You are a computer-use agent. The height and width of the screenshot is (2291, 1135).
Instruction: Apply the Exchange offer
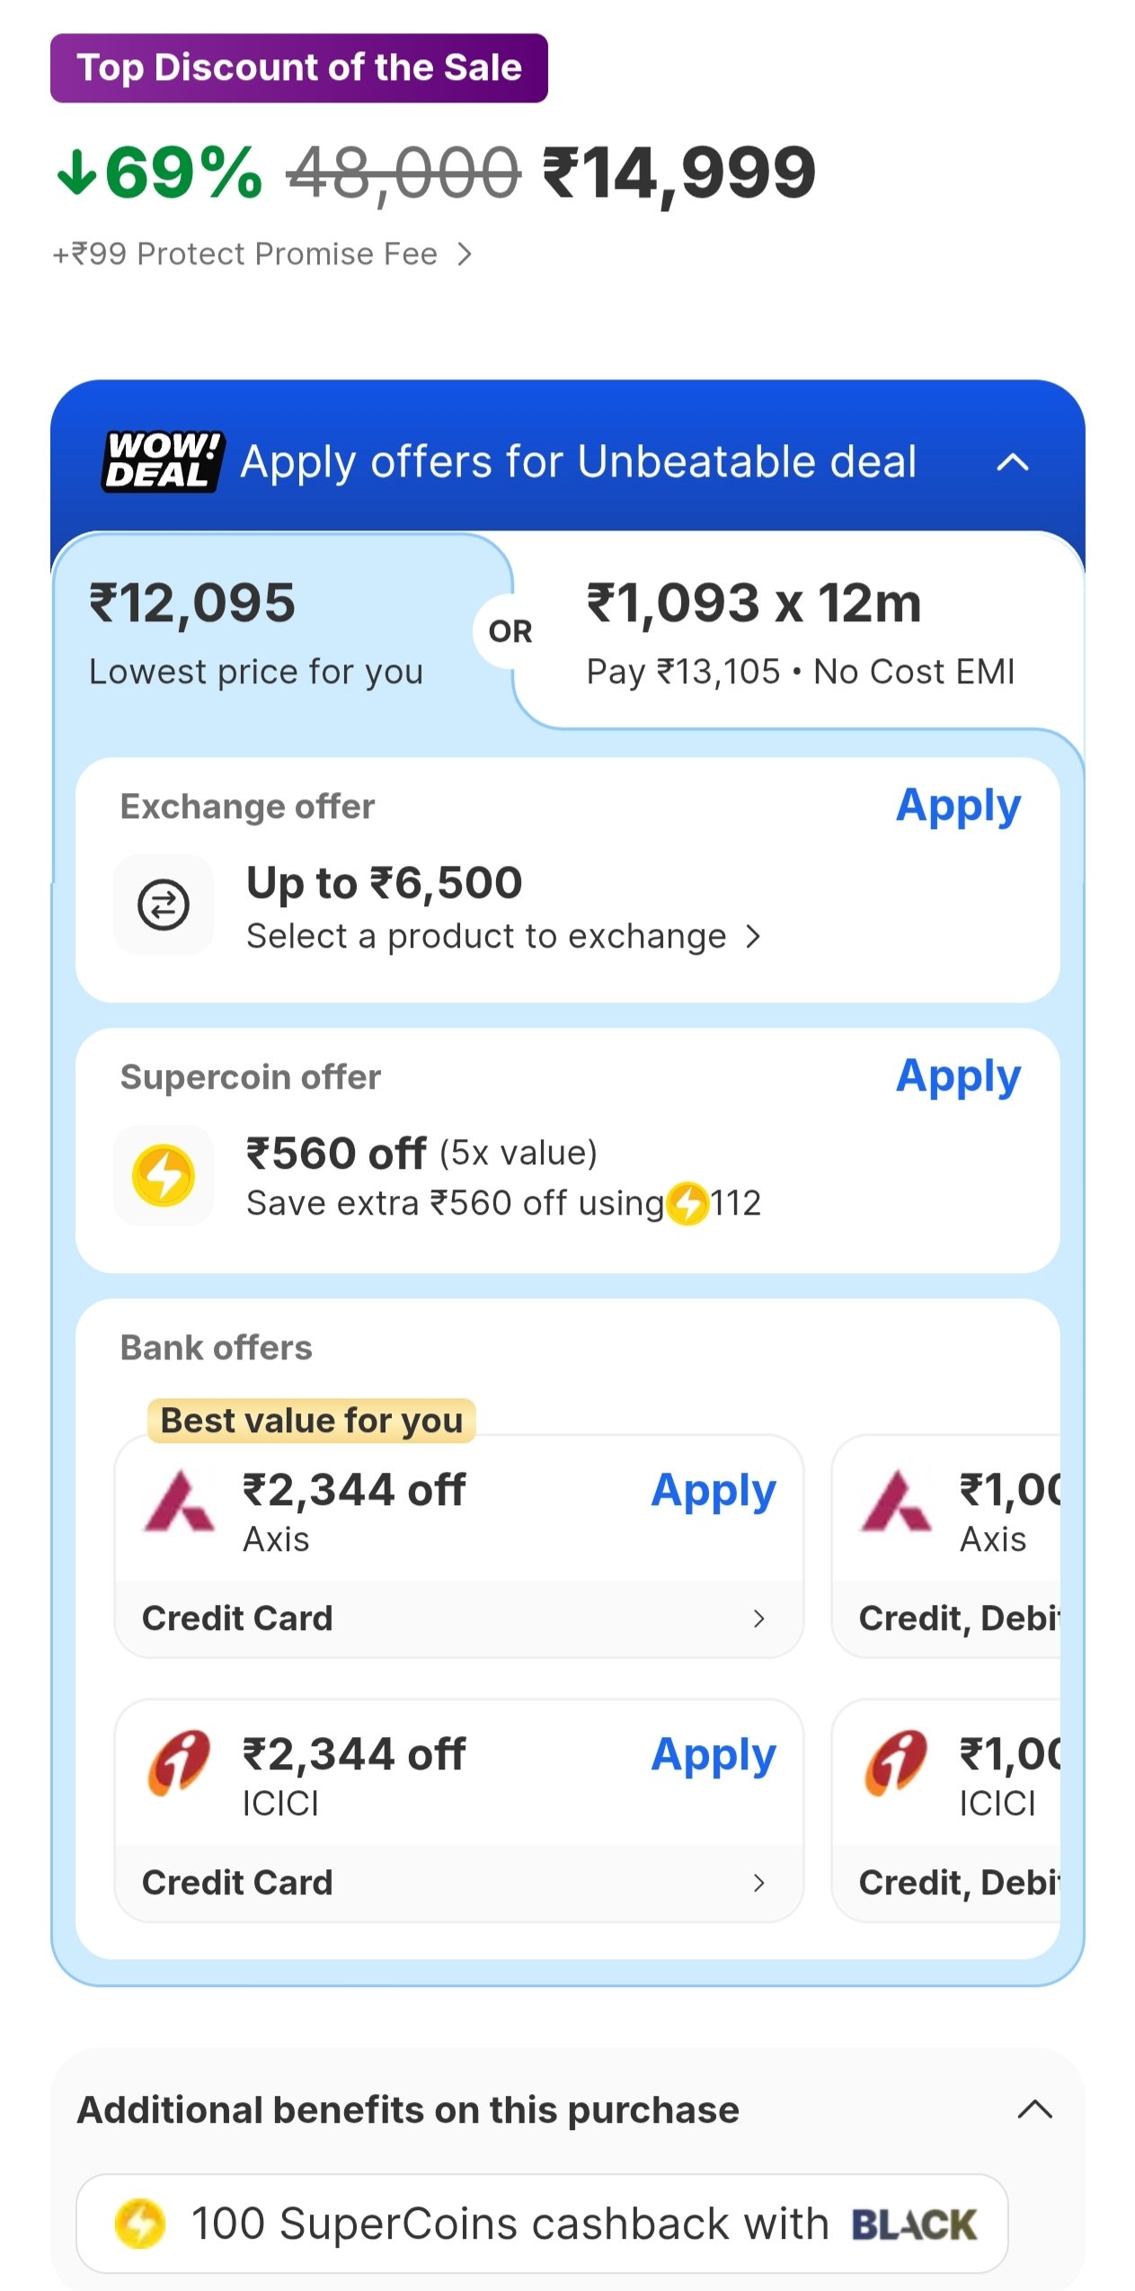tap(958, 806)
